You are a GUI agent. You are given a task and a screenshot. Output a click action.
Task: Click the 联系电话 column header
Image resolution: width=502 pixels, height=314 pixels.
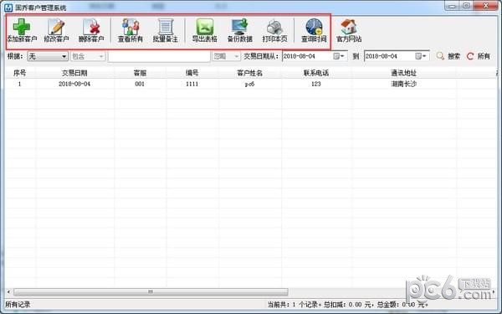(x=316, y=73)
